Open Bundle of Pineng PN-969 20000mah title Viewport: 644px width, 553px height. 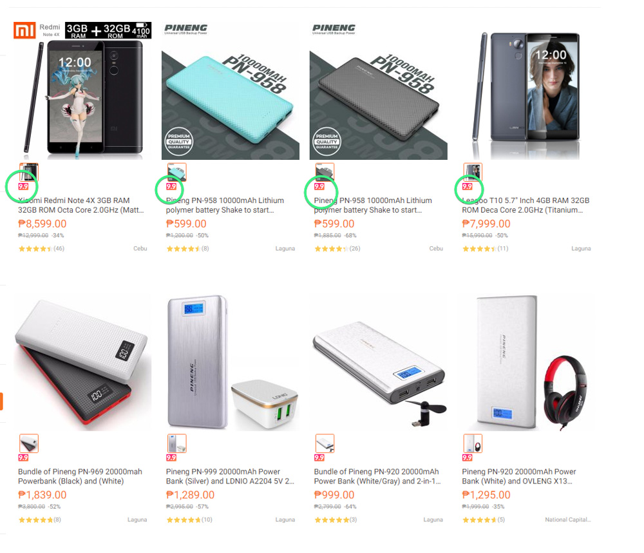(80, 476)
